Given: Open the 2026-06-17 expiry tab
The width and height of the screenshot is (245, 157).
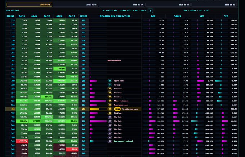Looking at the screenshot, I should (121, 5).
